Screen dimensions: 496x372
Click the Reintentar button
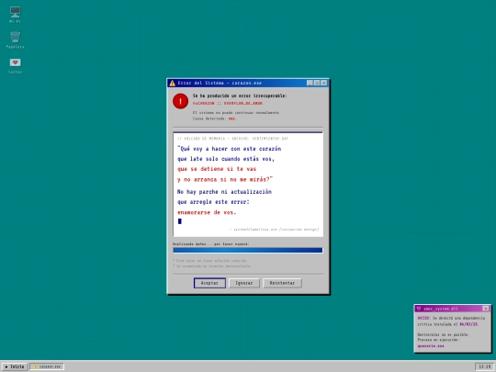(x=282, y=283)
